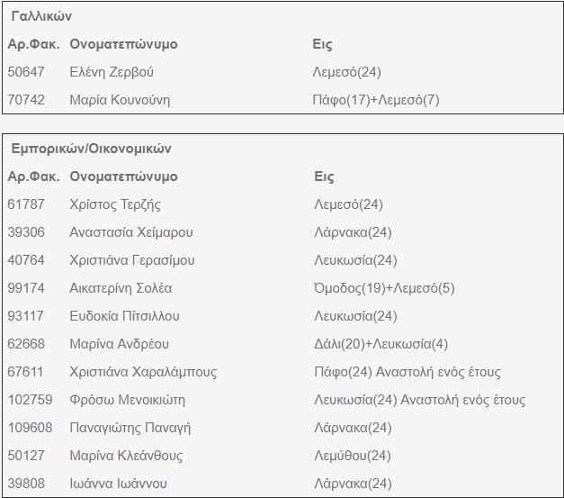The image size is (564, 498).
Task: Select the name Αναστασία Χείμαρου
Action: (131, 232)
